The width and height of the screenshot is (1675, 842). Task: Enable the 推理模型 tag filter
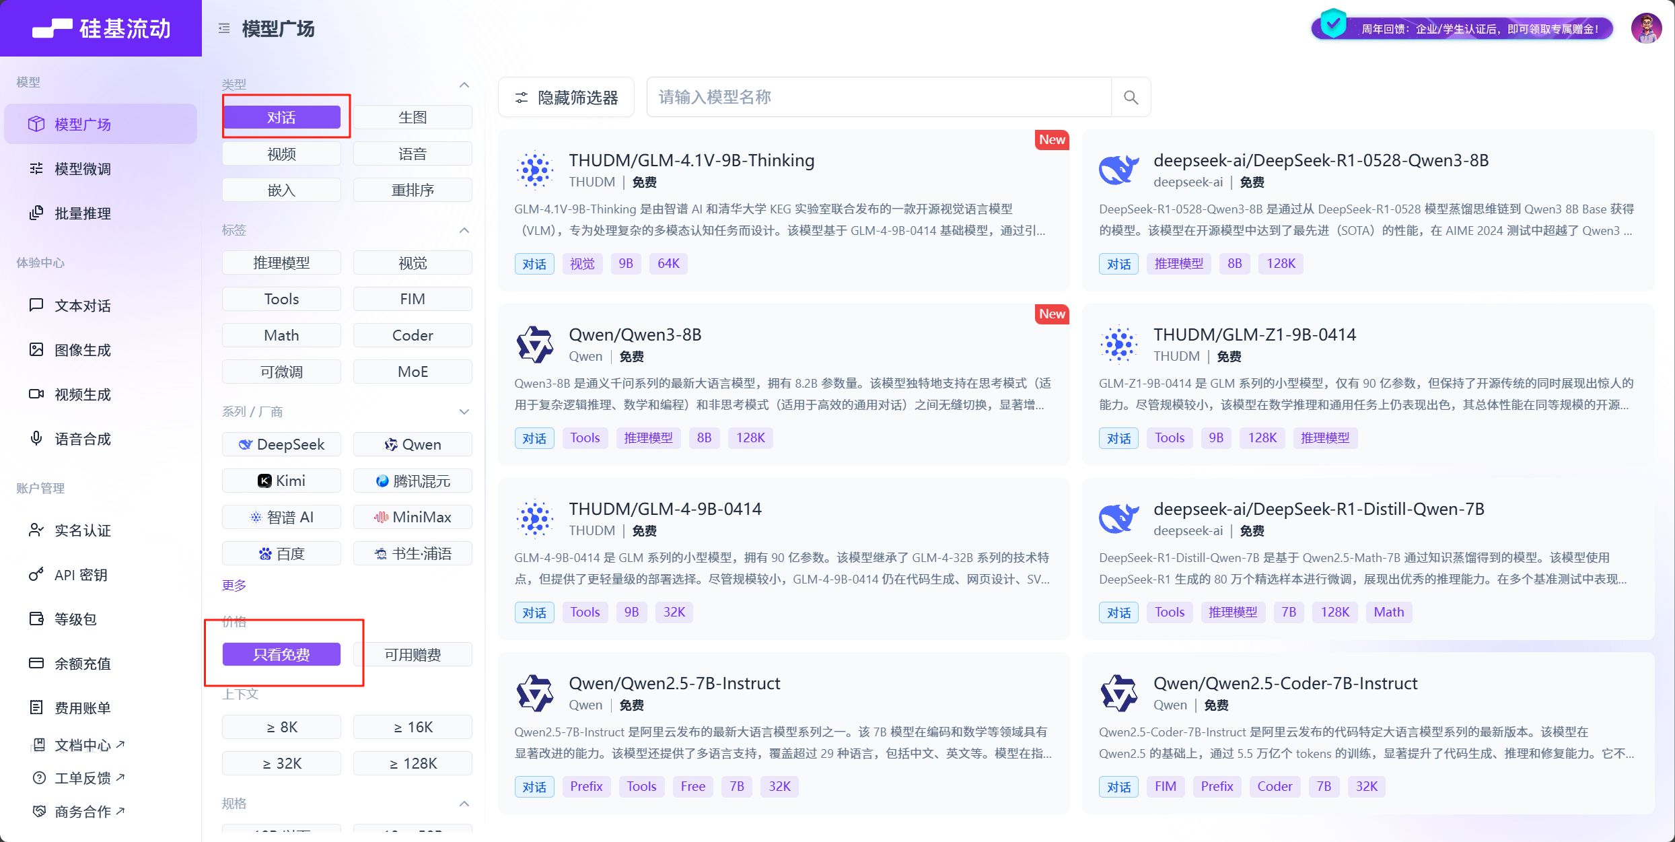pyautogui.click(x=281, y=262)
